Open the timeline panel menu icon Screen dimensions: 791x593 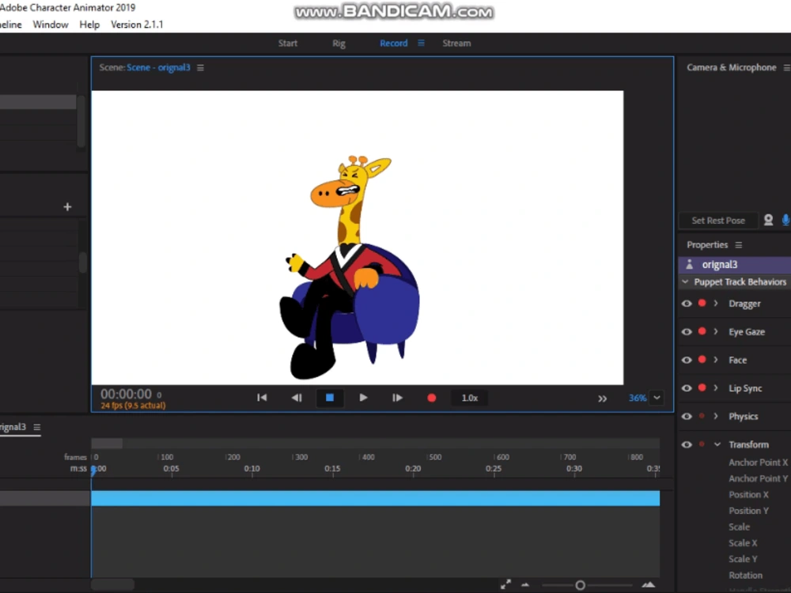[37, 427]
